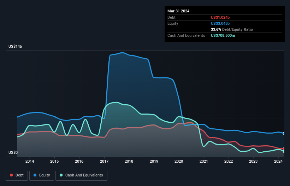The image size is (290, 186).
Task: Click the Mar 31 2024 tooltip date
Action: click(178, 11)
